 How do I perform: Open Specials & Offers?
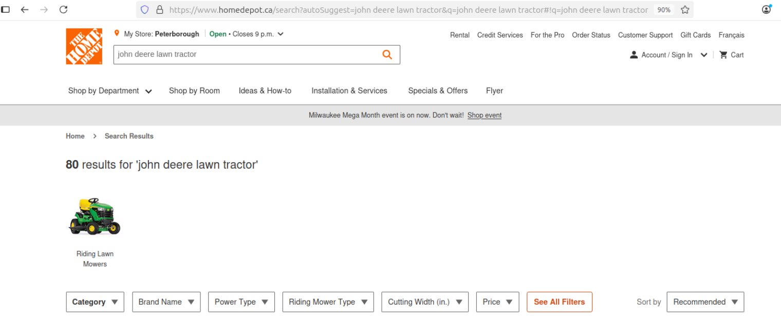pyautogui.click(x=438, y=91)
